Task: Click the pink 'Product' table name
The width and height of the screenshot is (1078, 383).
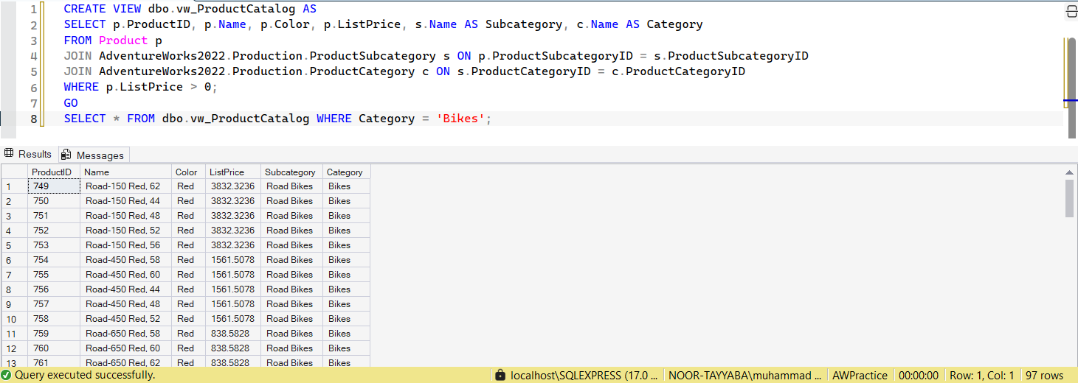Action: (123, 41)
